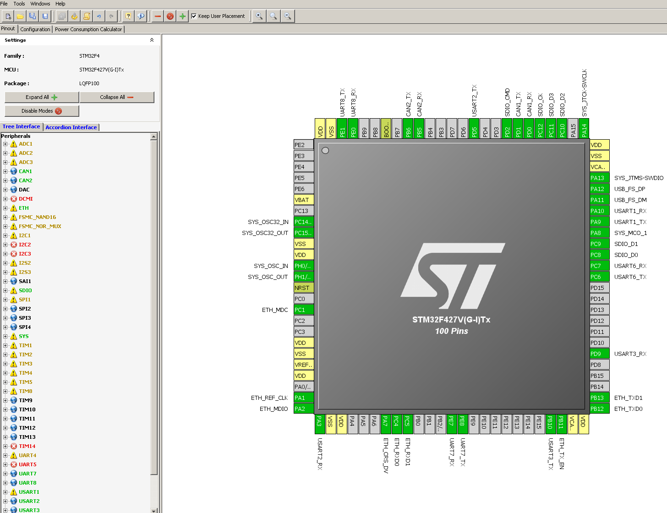Image resolution: width=667 pixels, height=513 pixels.
Task: Click the Undo arrow icon
Action: pos(99,16)
